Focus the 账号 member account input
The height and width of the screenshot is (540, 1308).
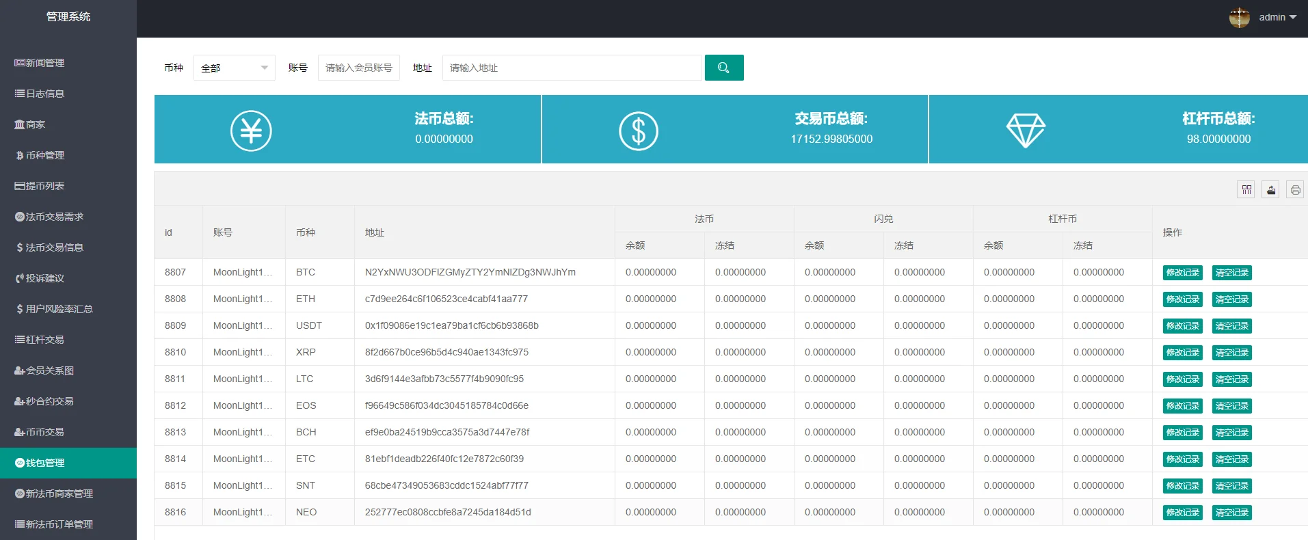click(x=358, y=68)
